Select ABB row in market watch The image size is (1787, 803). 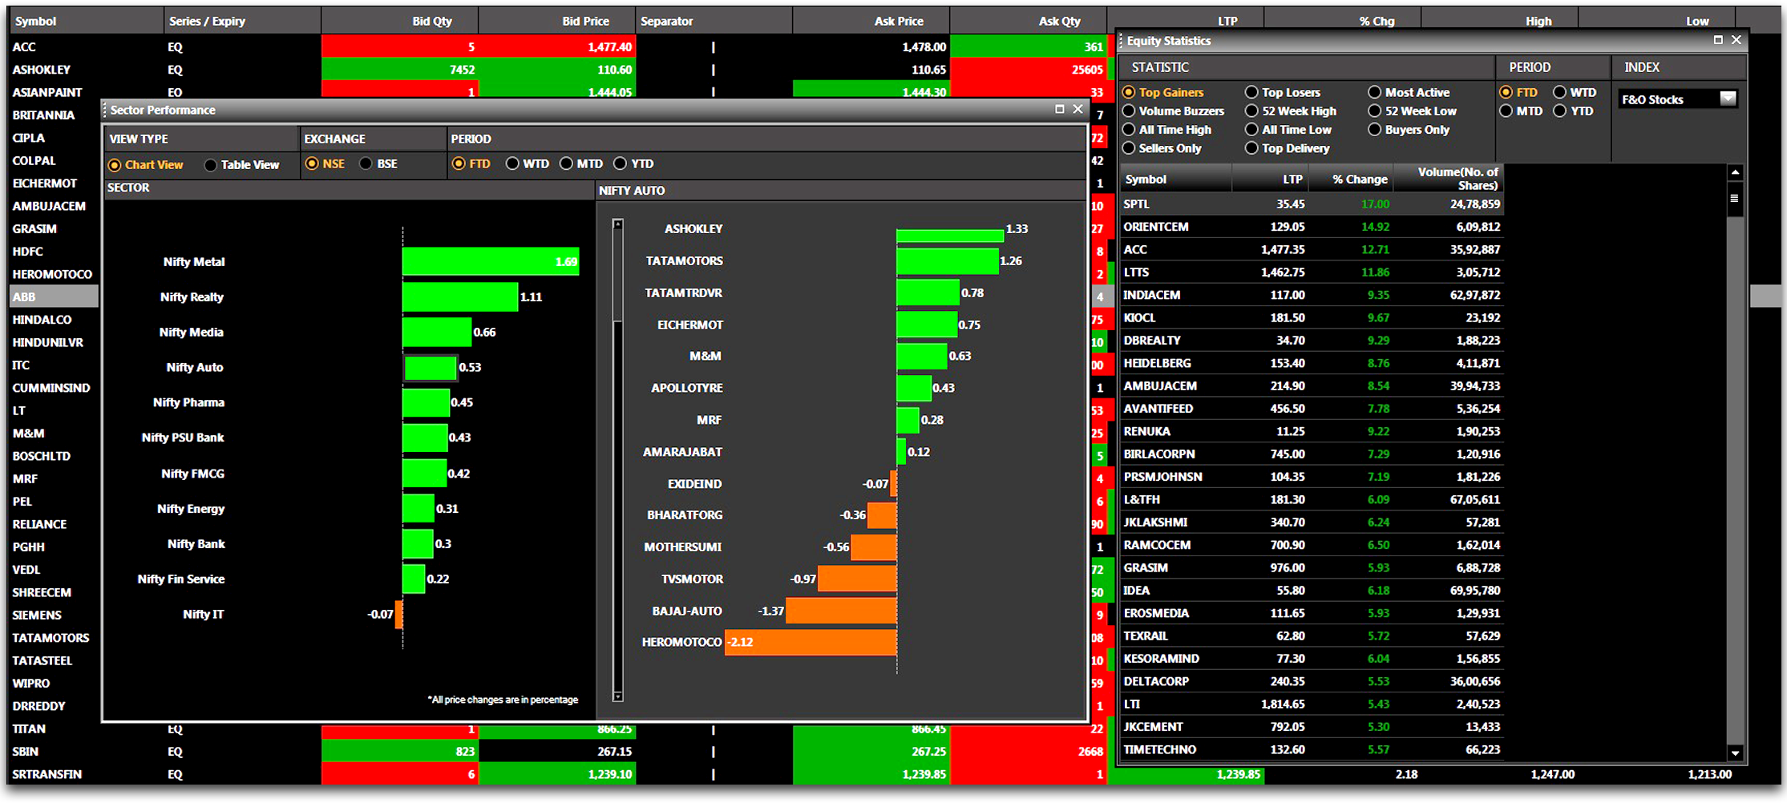click(x=54, y=297)
